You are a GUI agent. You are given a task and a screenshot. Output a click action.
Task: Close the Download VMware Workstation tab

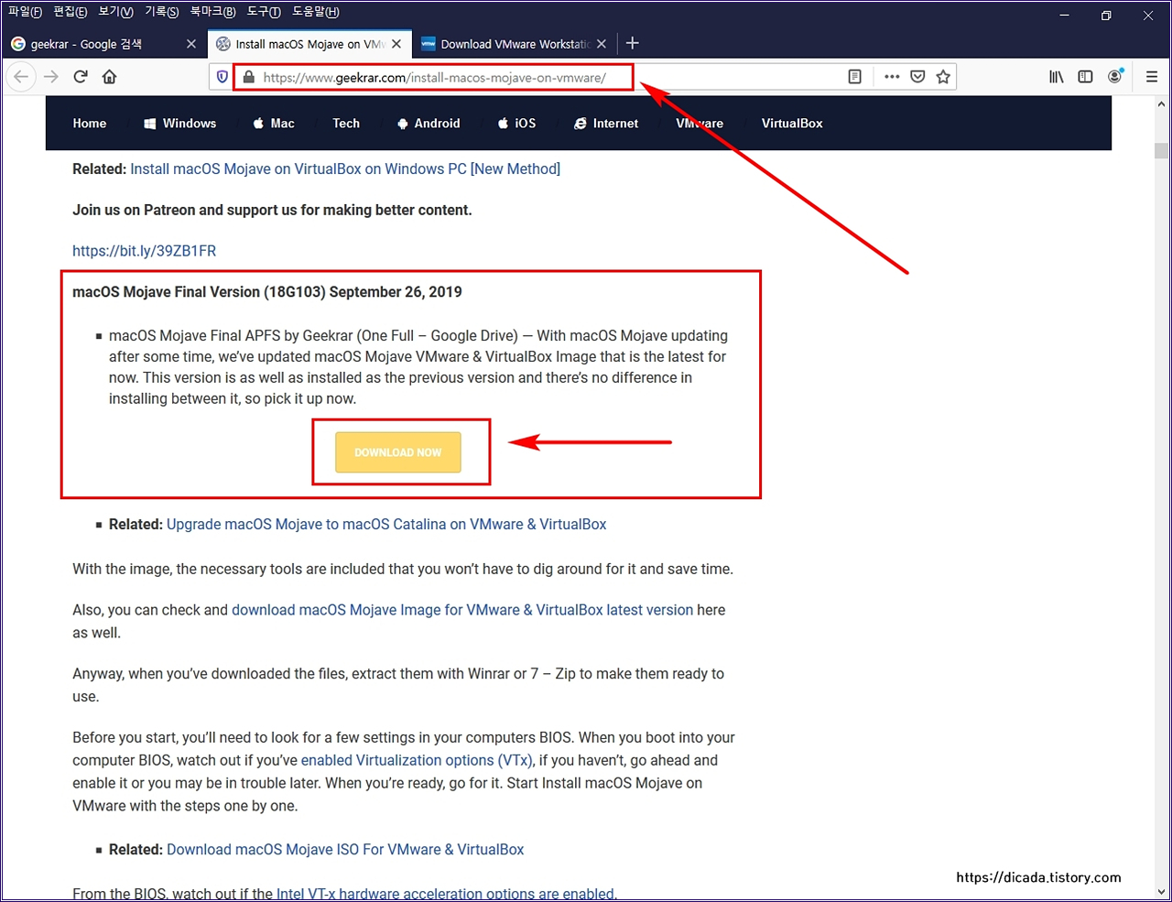click(x=602, y=44)
